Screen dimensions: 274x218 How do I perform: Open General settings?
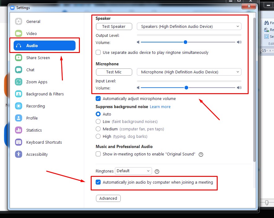(33, 21)
